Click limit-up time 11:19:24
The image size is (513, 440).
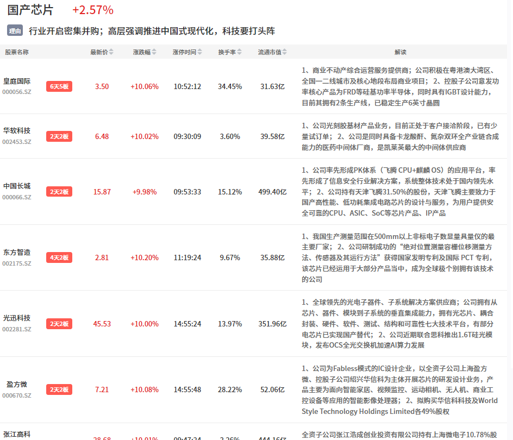point(187,258)
